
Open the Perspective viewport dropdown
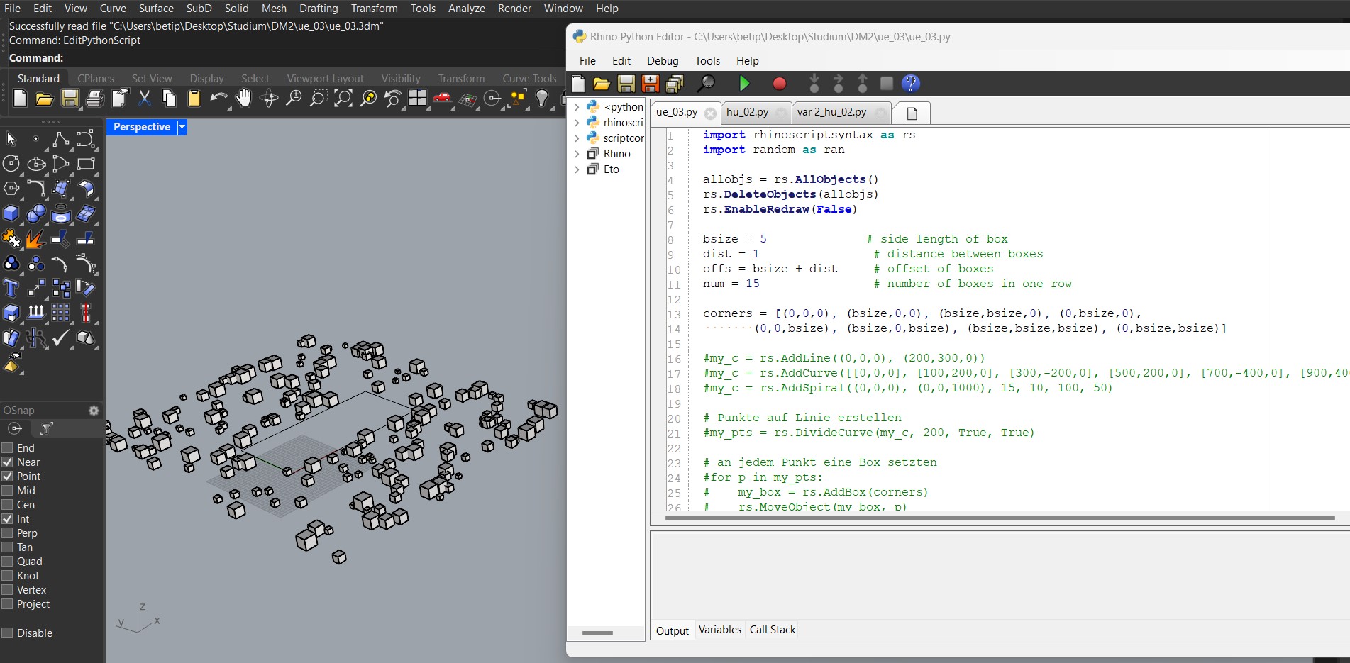pos(182,127)
